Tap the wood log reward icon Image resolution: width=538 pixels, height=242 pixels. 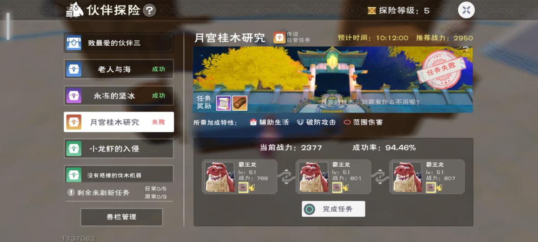pos(240,103)
